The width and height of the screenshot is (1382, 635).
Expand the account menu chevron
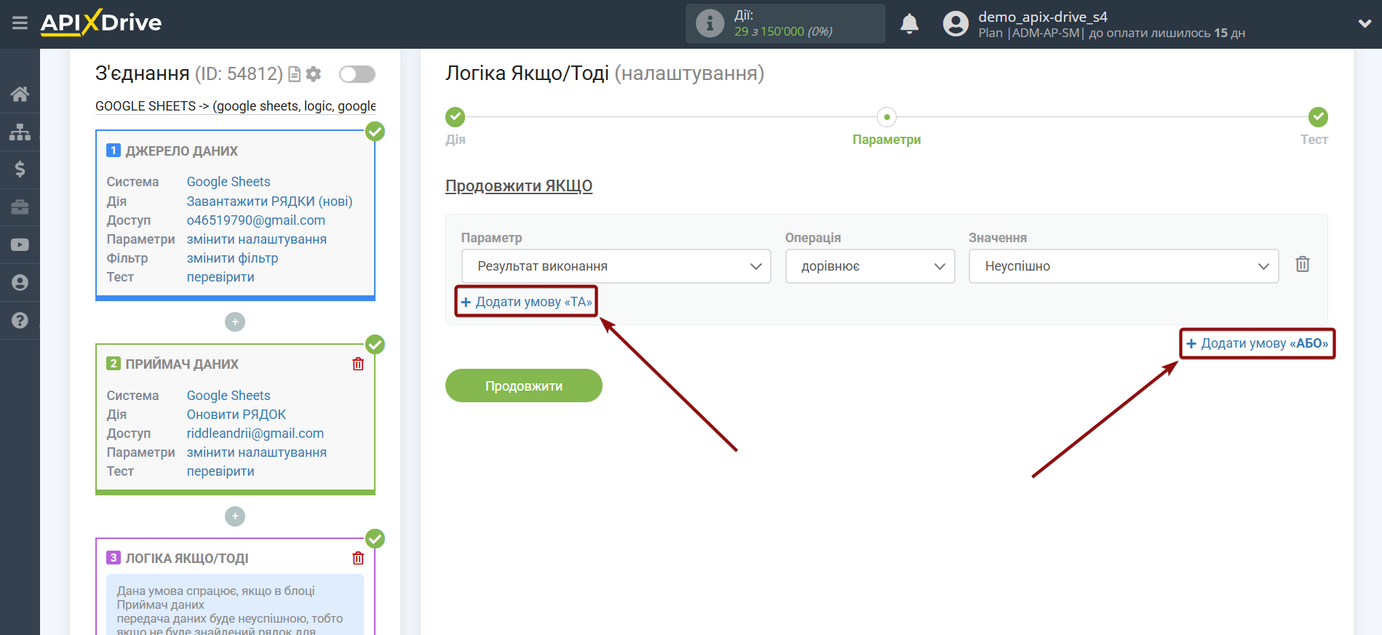[x=1365, y=23]
